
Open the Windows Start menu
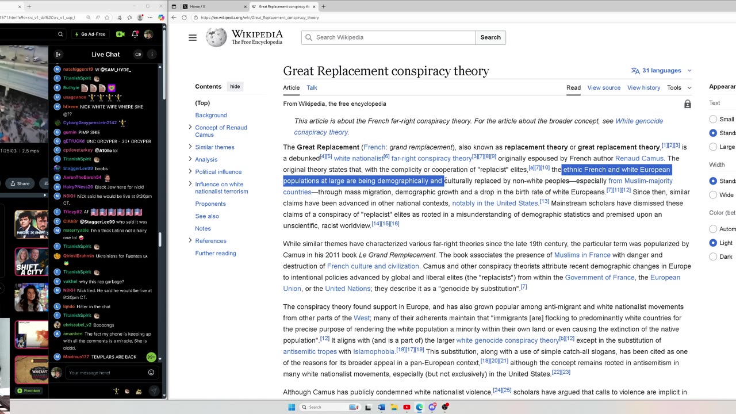[x=292, y=407]
